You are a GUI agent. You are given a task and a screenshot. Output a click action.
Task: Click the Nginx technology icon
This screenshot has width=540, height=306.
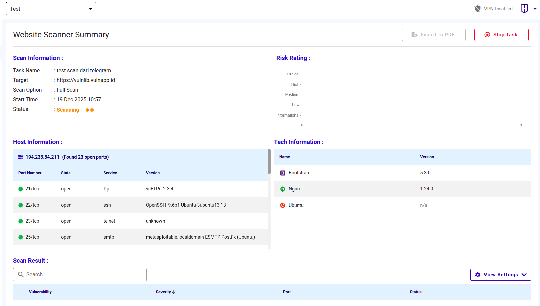pyautogui.click(x=283, y=189)
